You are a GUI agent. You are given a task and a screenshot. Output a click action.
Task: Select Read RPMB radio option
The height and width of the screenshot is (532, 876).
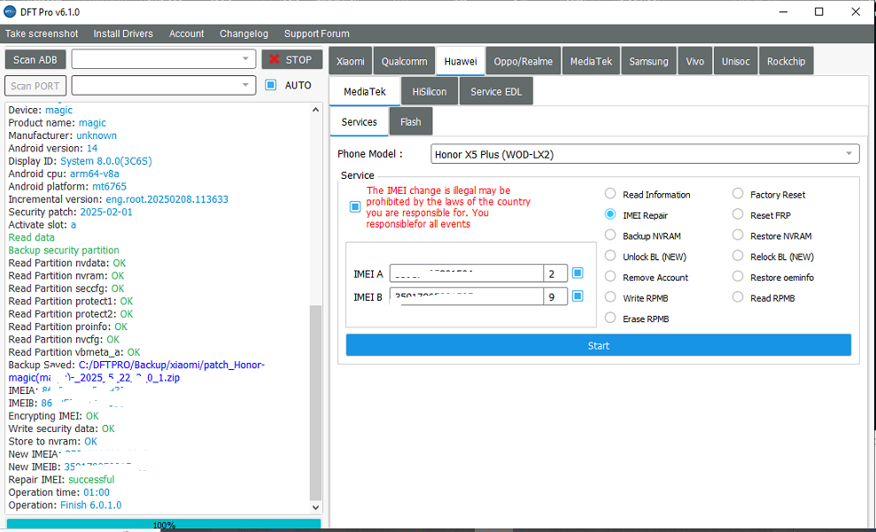(x=738, y=297)
